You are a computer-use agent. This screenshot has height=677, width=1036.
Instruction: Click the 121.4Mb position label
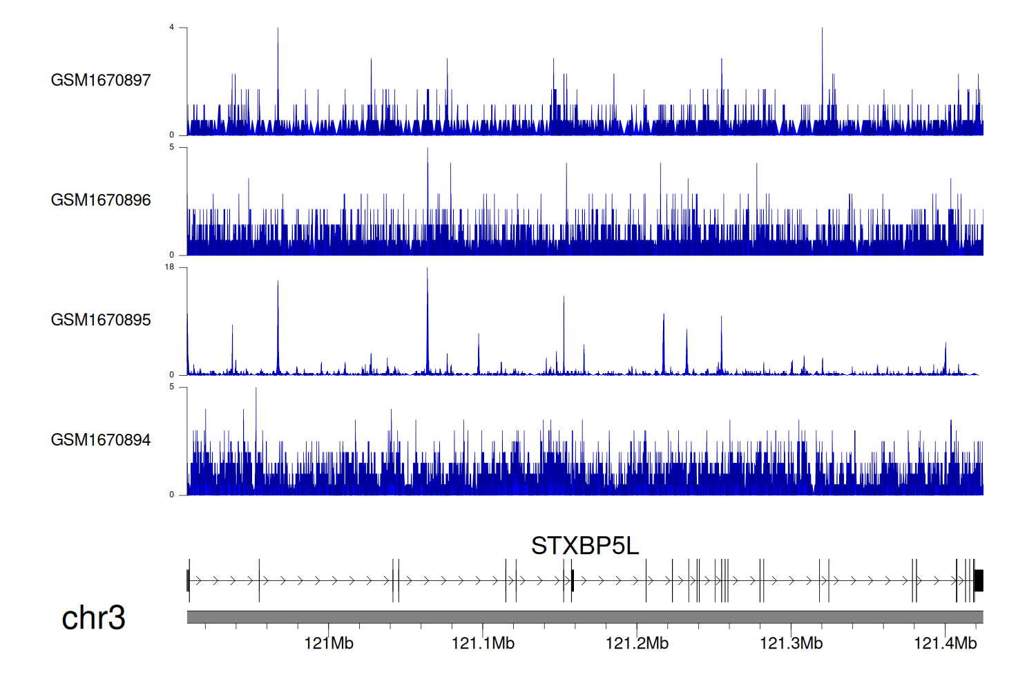(945, 644)
